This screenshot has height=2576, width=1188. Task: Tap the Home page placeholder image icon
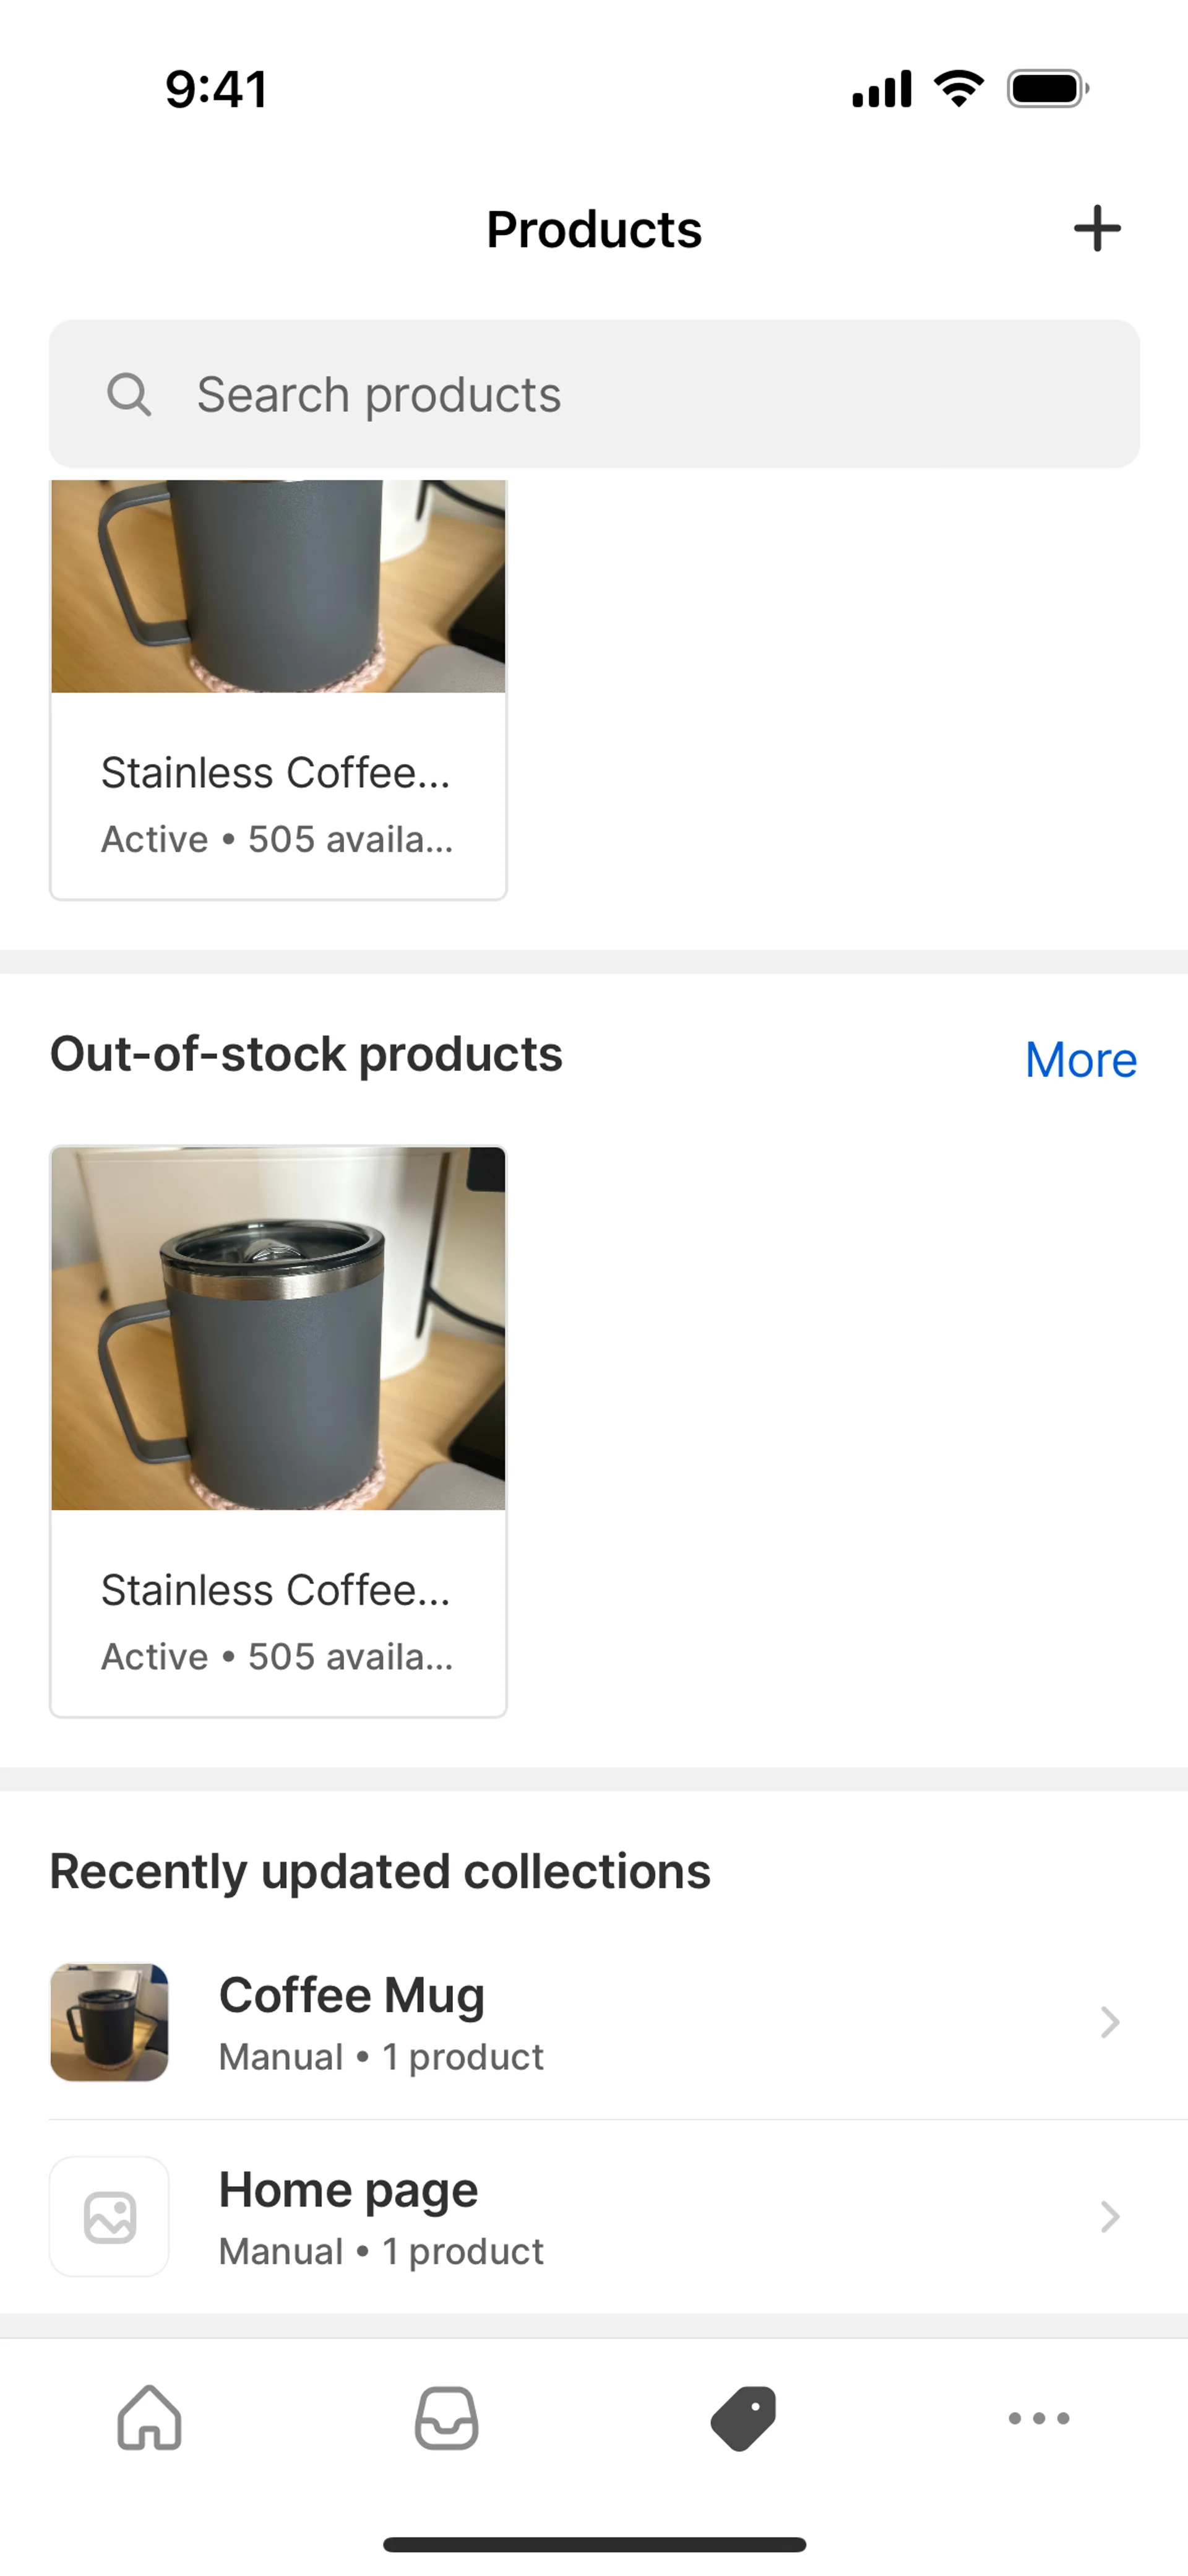pos(110,2216)
